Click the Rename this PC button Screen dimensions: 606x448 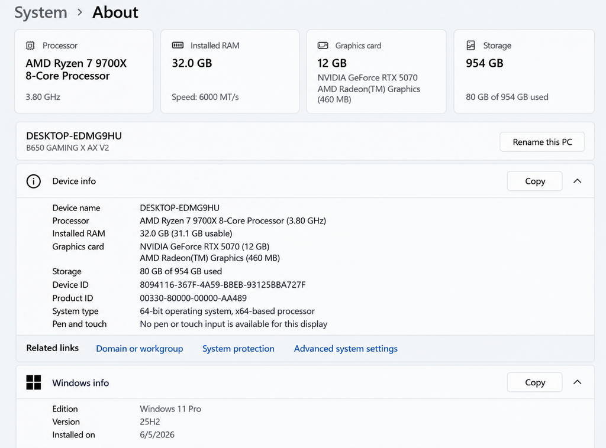point(542,142)
